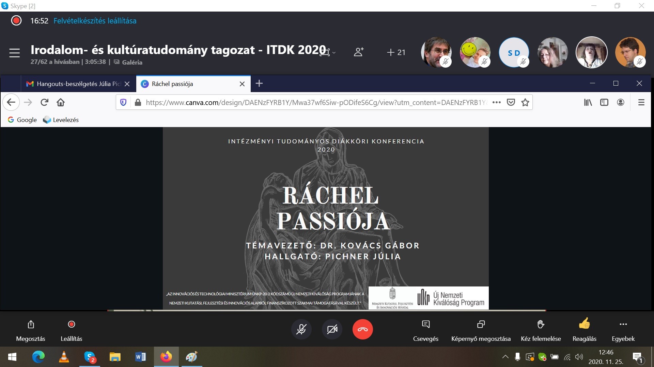Toggle the muted microphone button
The height and width of the screenshot is (367, 654).
coord(301,329)
